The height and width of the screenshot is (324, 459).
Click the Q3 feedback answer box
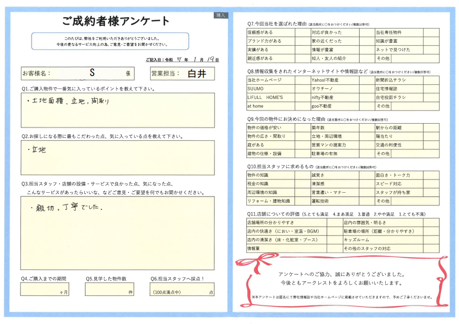tap(117, 233)
